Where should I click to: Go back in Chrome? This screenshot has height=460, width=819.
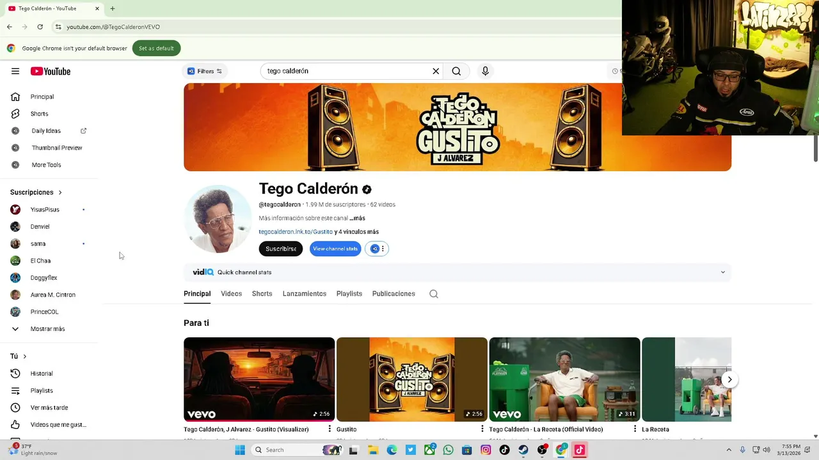coord(9,27)
